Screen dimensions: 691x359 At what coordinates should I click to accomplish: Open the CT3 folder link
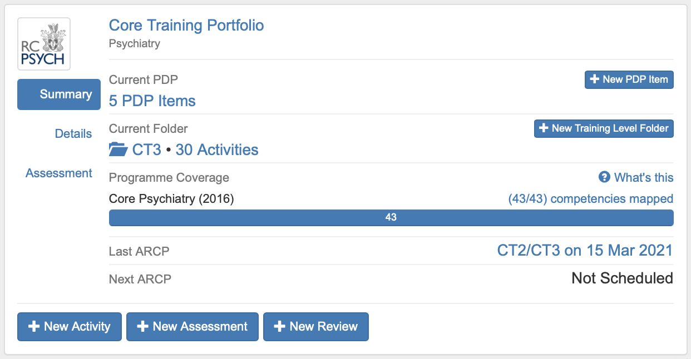pyautogui.click(x=147, y=150)
